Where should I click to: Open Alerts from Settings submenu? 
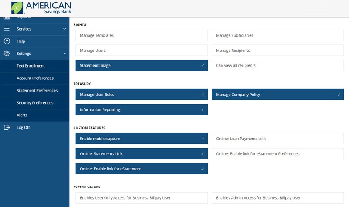(22, 115)
